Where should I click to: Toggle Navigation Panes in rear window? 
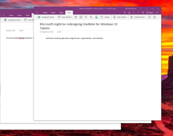point(12,20)
